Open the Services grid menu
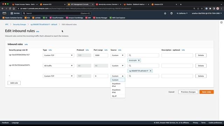224x126 pixels. [x=15, y=13]
